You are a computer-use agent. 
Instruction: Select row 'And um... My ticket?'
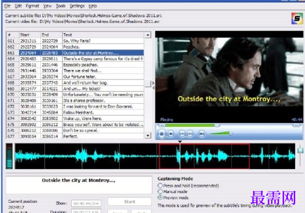click(75, 89)
